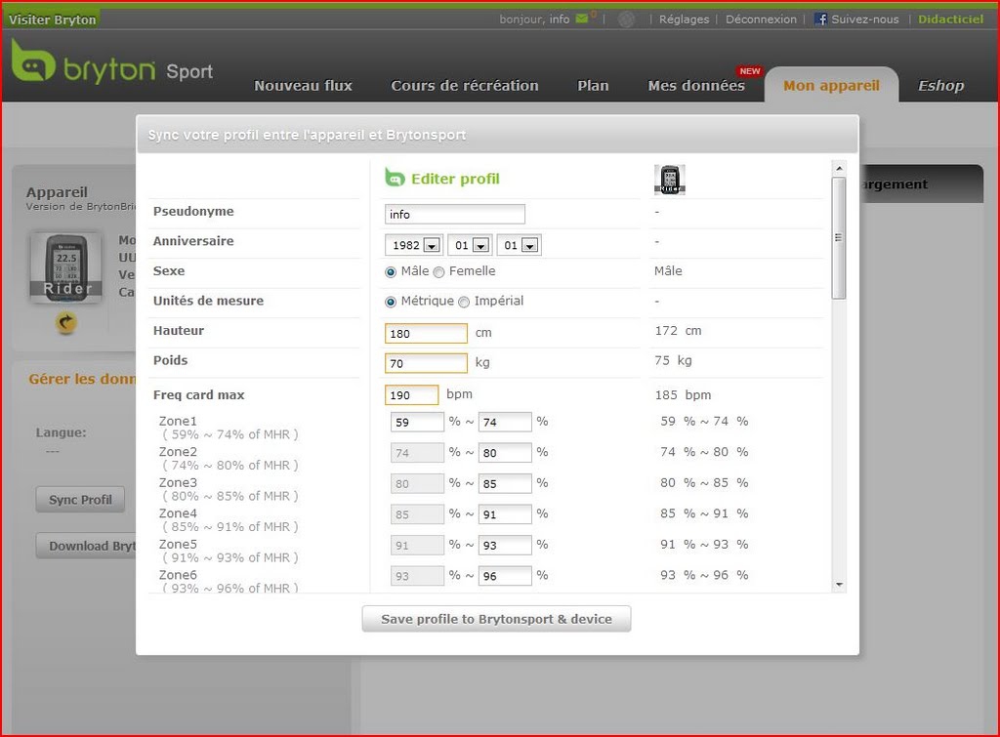Click the round globe icon in top bar

point(626,20)
